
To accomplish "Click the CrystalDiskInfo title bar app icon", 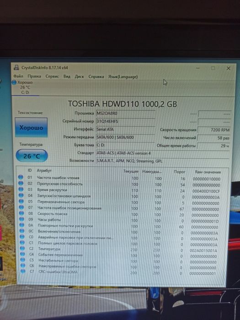I will click(16, 68).
